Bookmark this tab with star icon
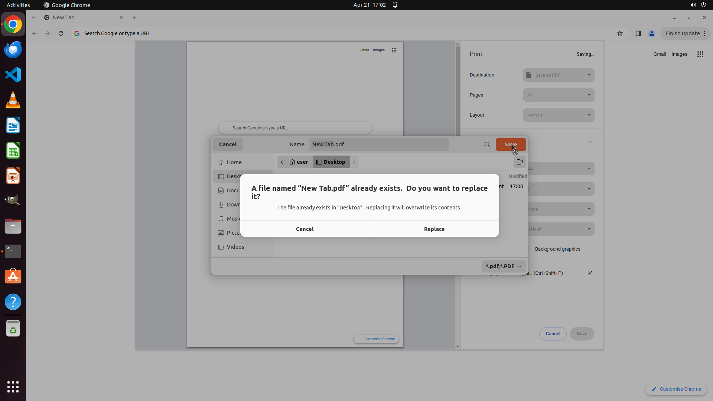Image resolution: width=713 pixels, height=401 pixels. tap(619, 33)
